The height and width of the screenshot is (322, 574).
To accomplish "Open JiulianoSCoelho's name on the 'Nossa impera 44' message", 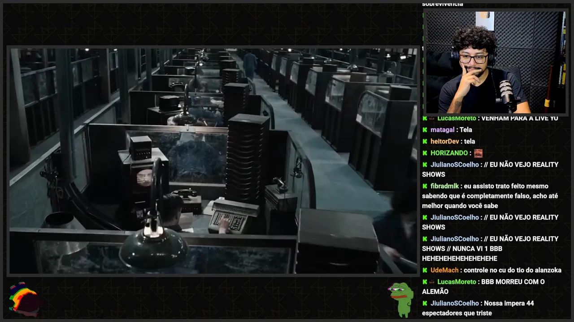I will (x=455, y=303).
